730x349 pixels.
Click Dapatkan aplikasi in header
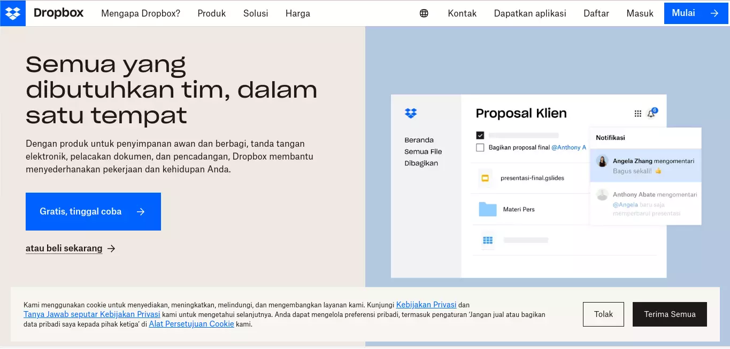click(530, 13)
